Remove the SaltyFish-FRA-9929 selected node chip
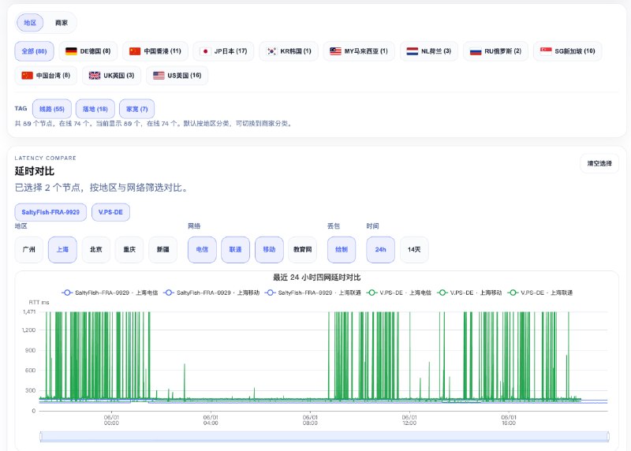This screenshot has width=631, height=451. click(50, 212)
